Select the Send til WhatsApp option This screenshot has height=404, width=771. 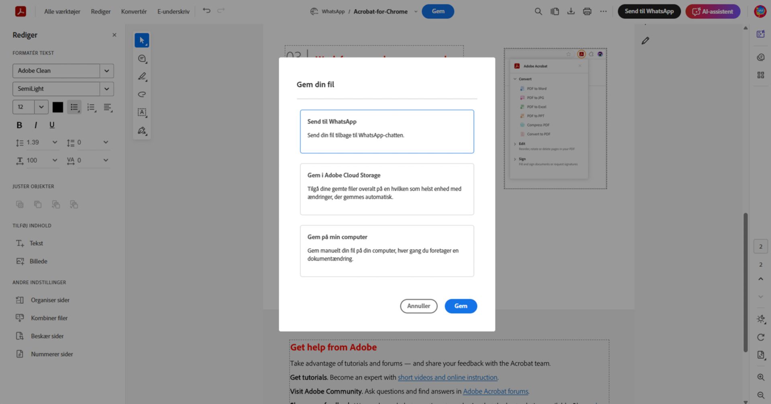click(x=387, y=131)
